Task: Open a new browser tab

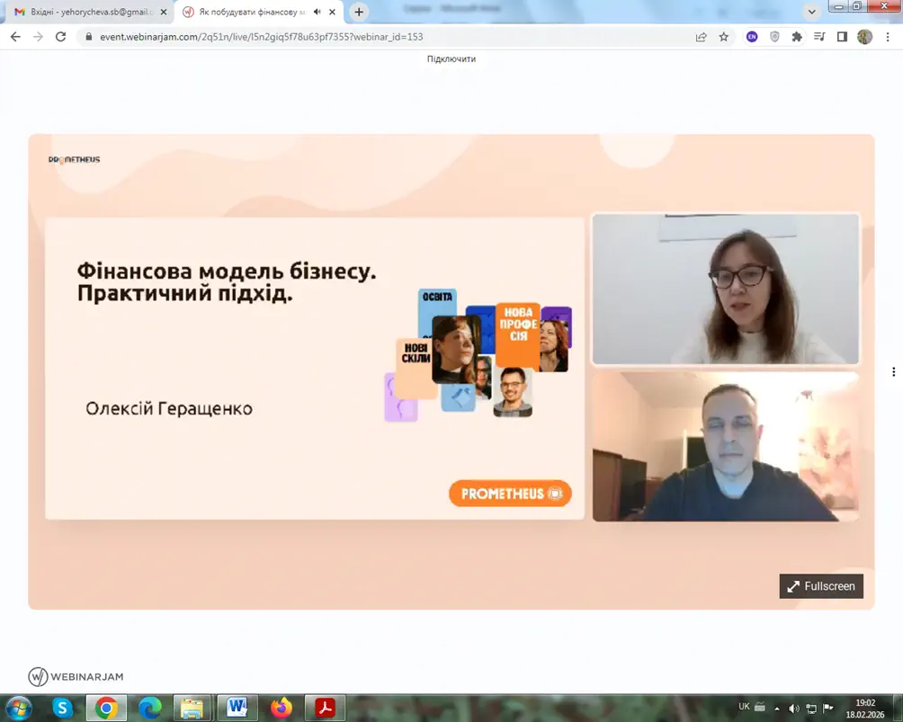Action: pos(360,13)
